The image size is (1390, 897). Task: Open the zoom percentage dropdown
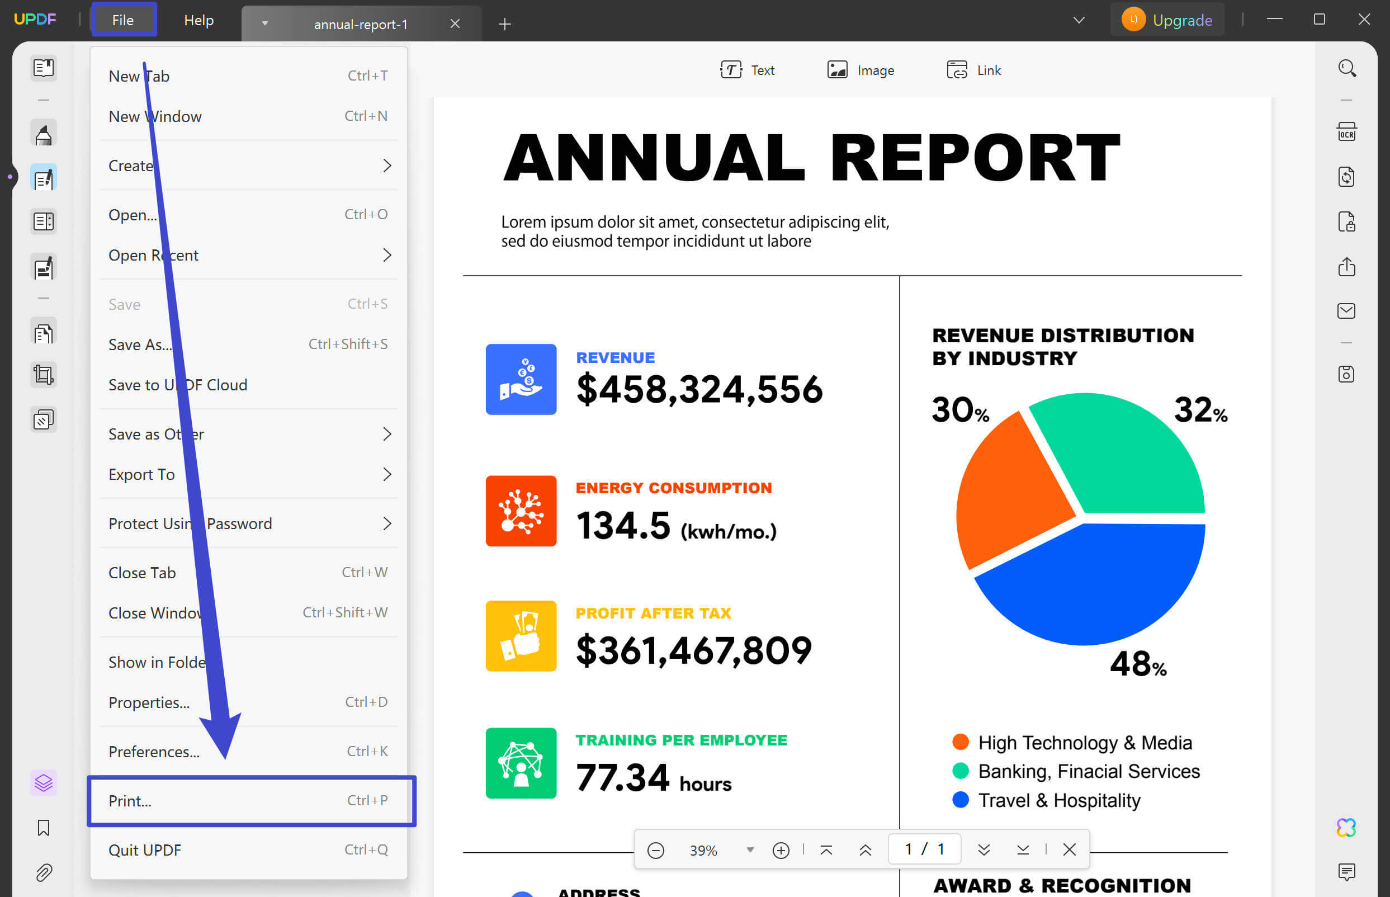(x=750, y=850)
